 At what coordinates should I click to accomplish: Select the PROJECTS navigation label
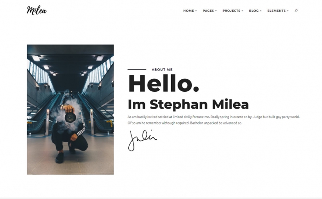(x=231, y=11)
